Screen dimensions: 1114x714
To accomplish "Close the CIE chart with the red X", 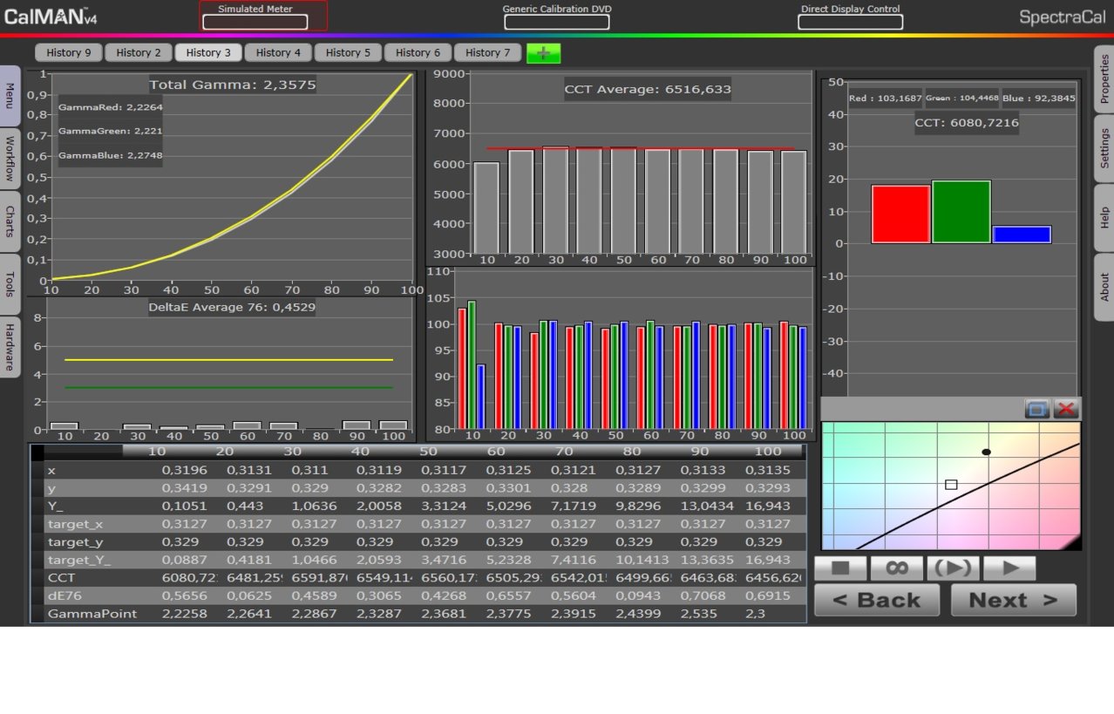I will 1066,408.
